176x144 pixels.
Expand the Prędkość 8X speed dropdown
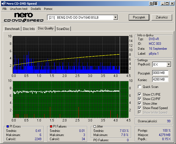(x=169, y=65)
